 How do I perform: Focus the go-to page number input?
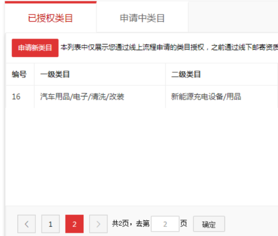[x=165, y=224]
